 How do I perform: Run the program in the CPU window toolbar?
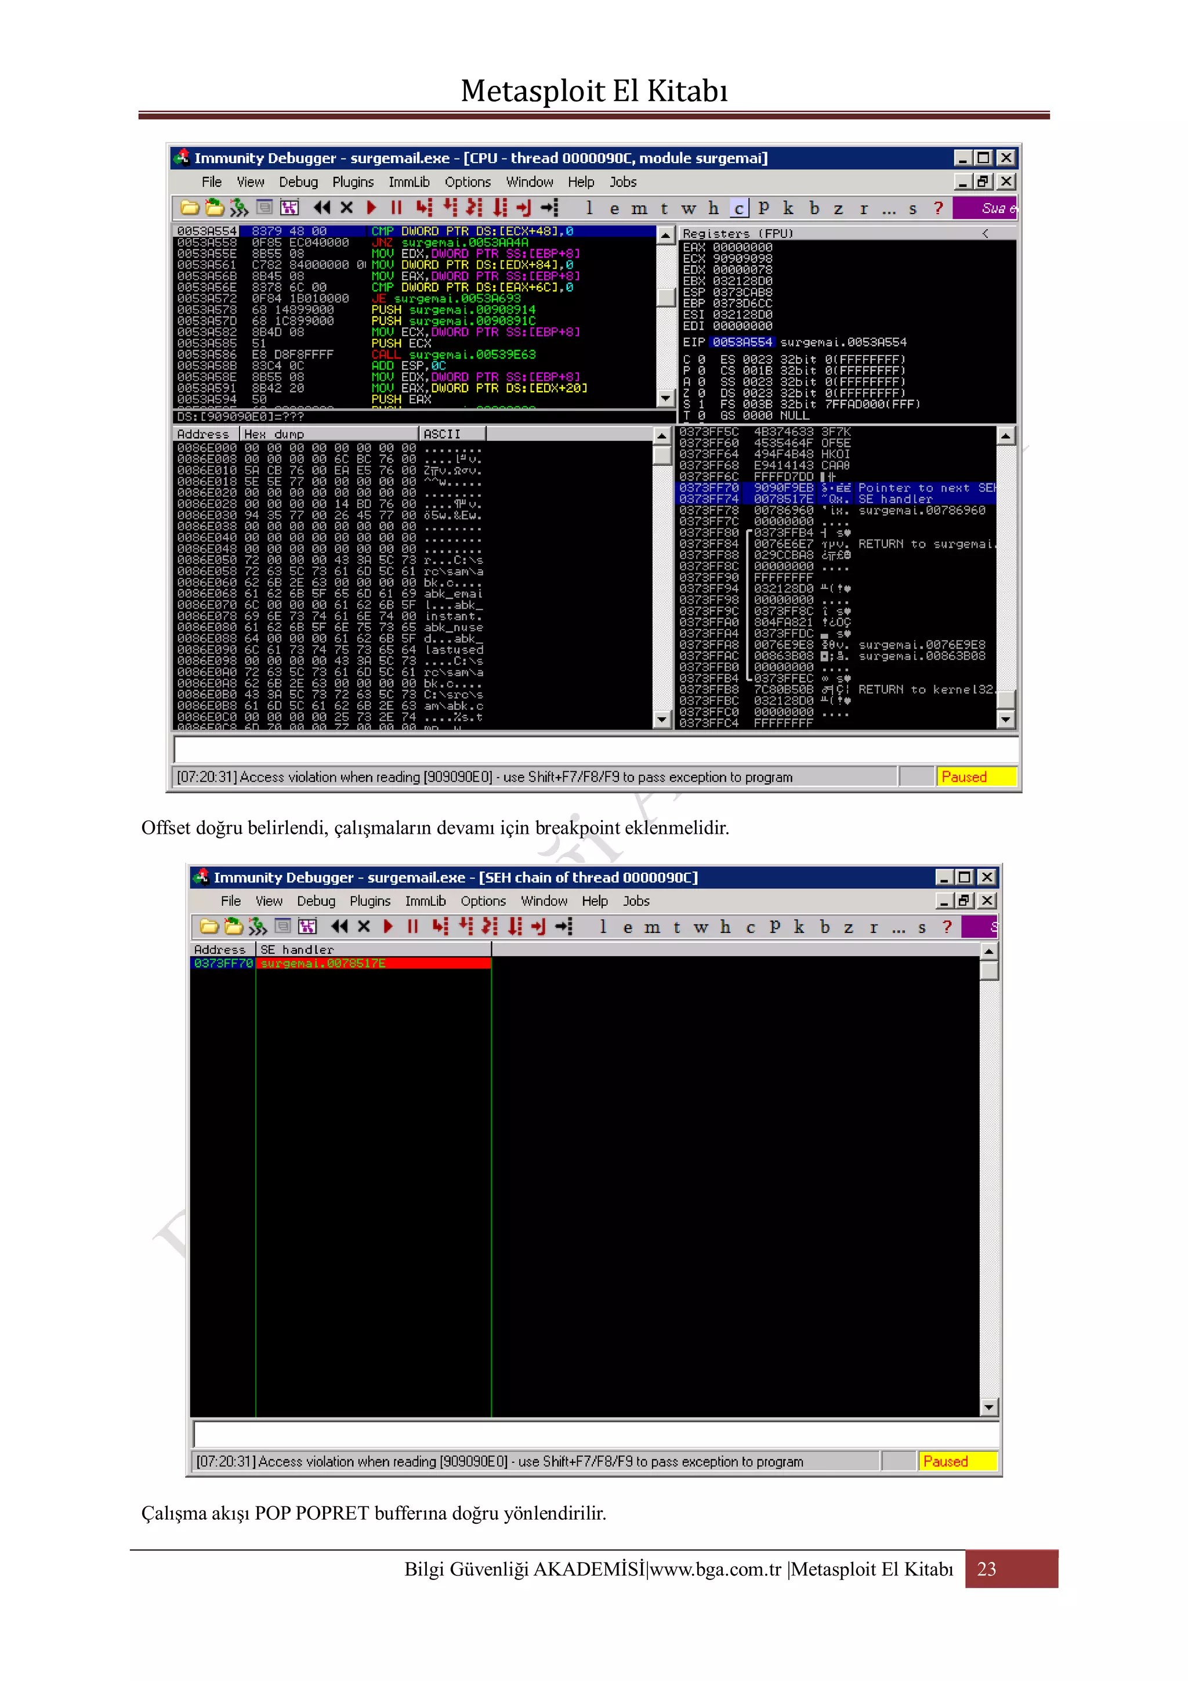[372, 208]
